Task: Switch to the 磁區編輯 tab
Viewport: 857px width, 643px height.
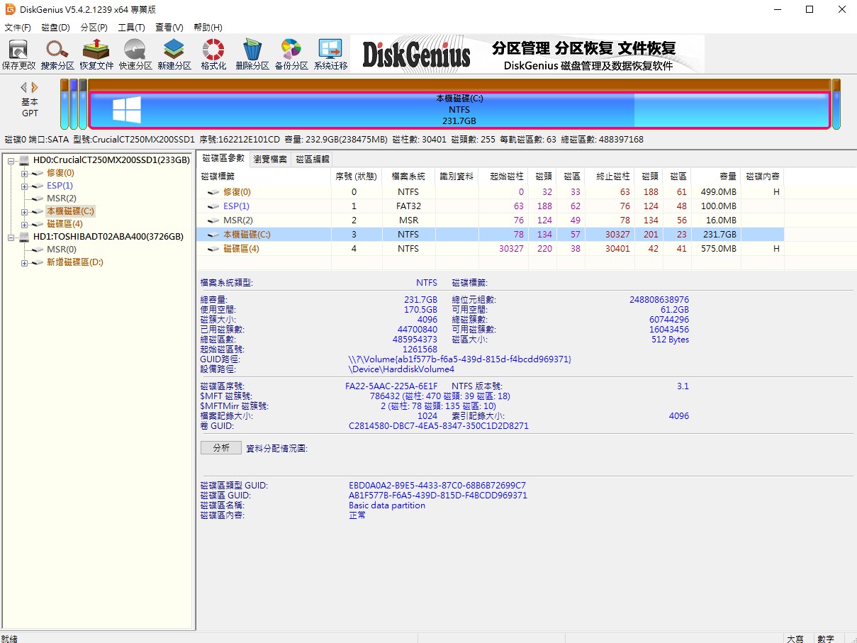Action: [x=313, y=160]
